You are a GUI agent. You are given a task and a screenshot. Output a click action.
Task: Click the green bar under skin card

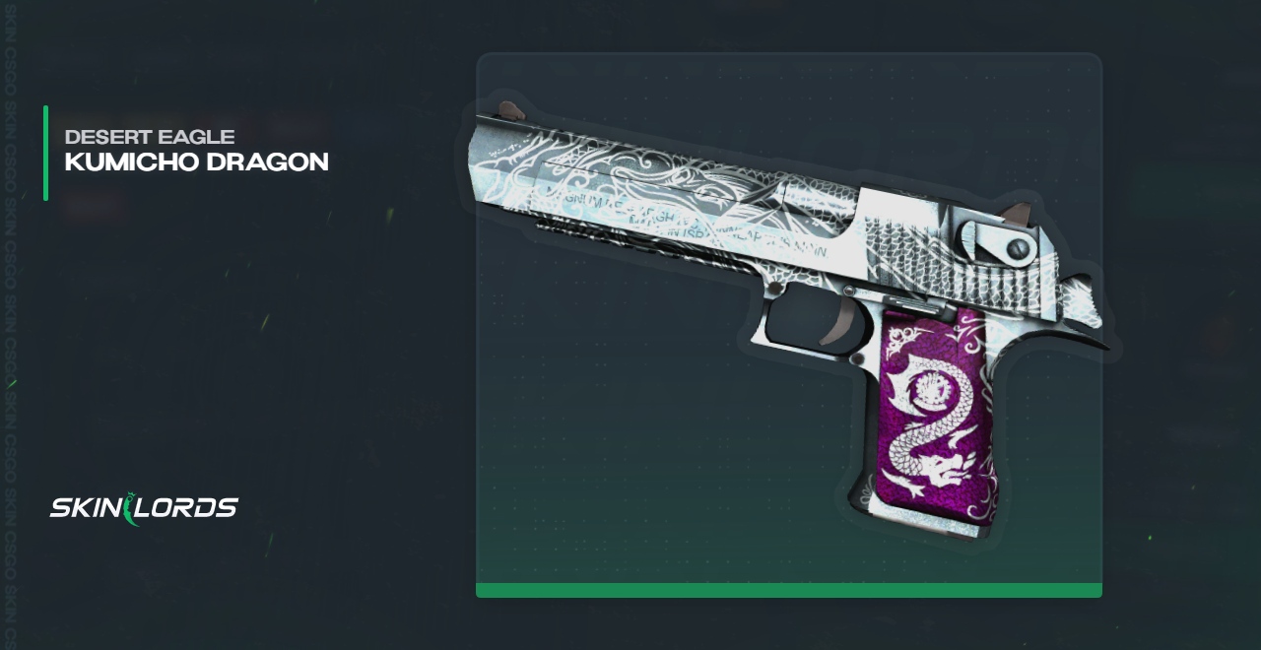tap(789, 590)
